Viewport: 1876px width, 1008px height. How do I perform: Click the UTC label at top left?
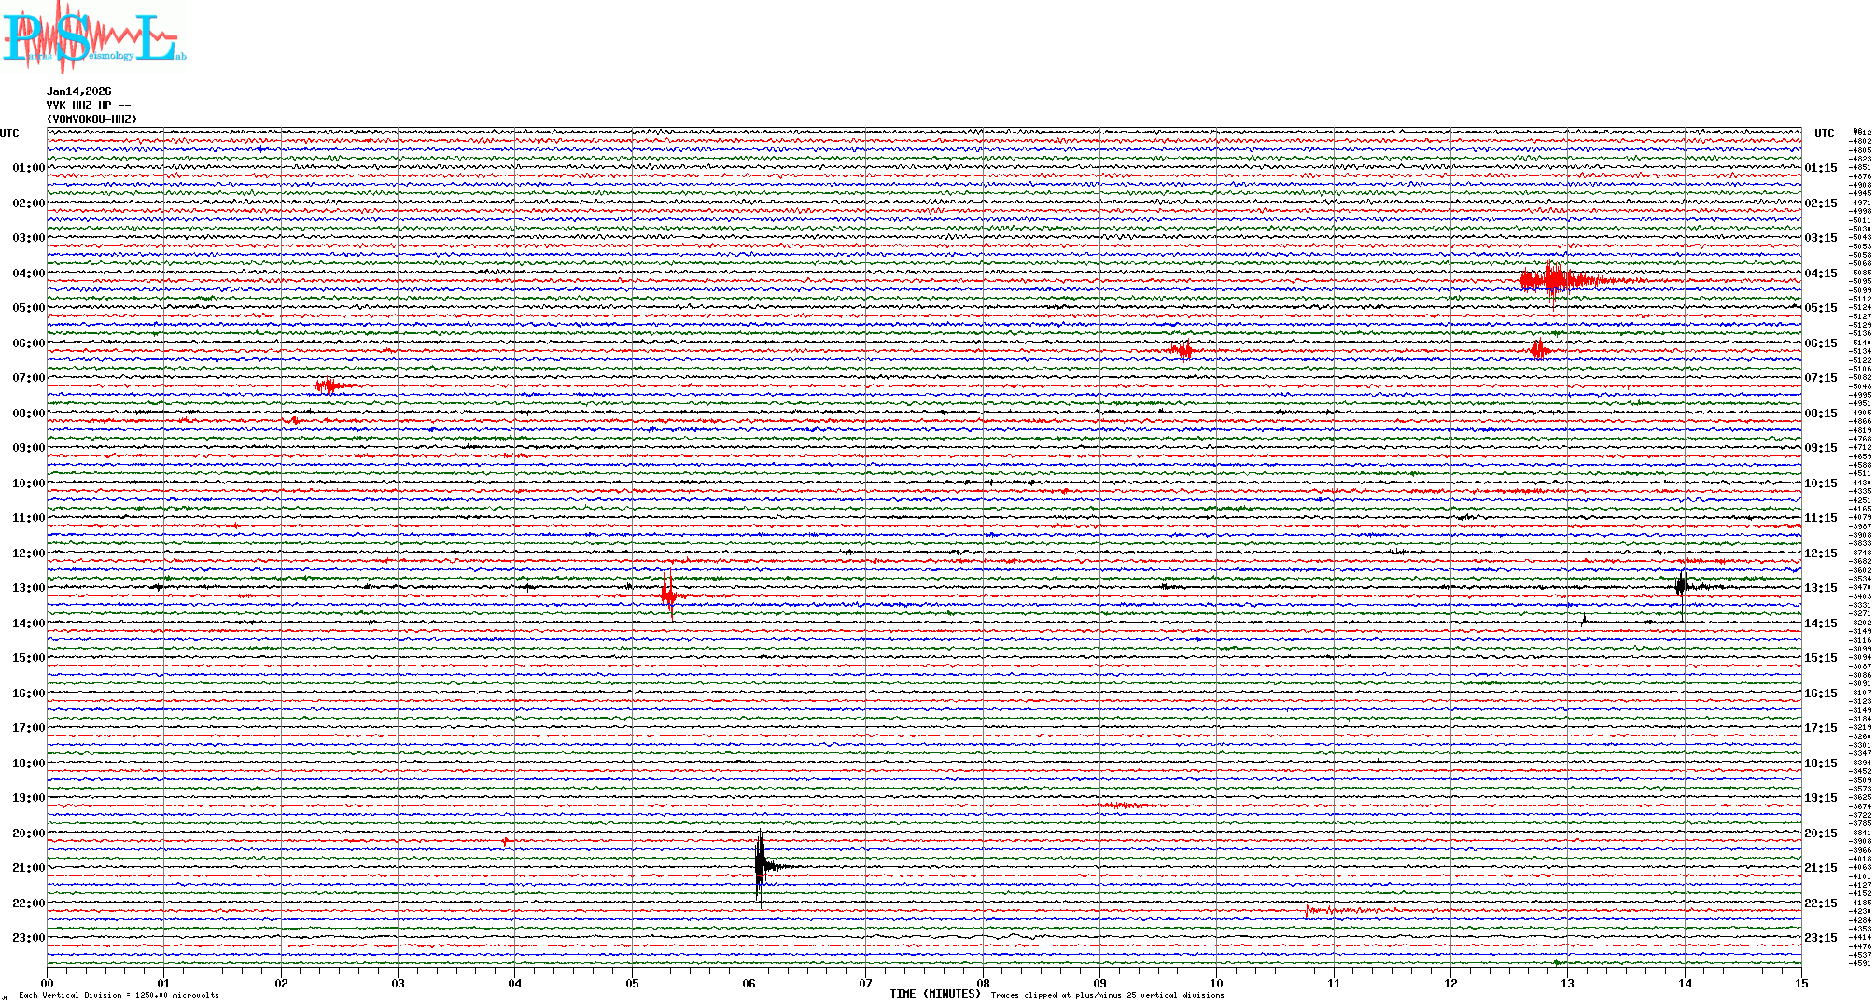point(9,133)
